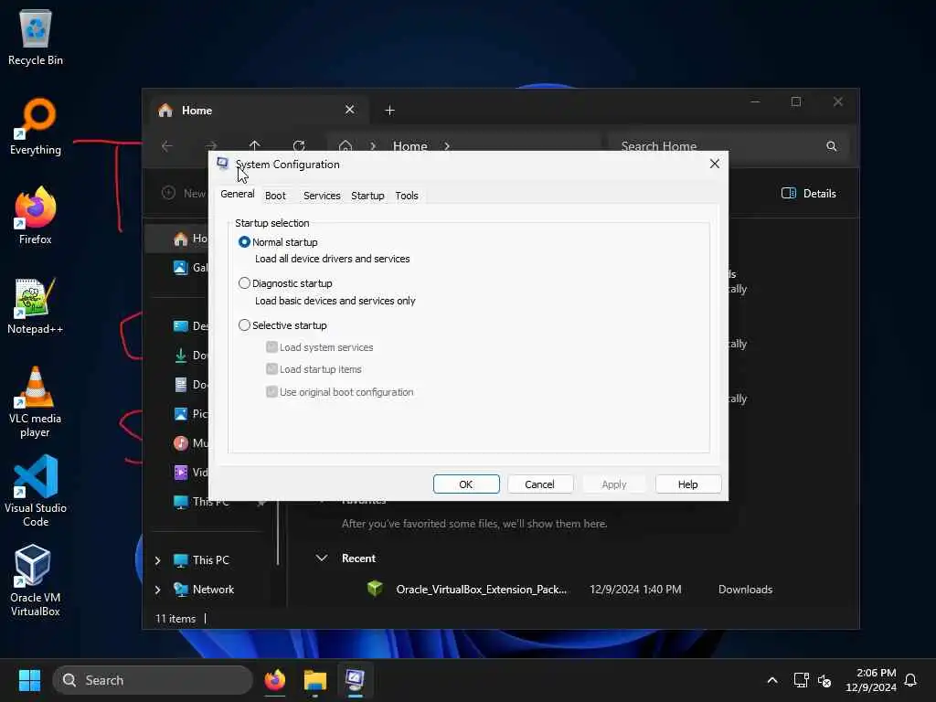Image resolution: width=936 pixels, height=702 pixels.
Task: Select the Diagnostic startup option
Action: 244,283
